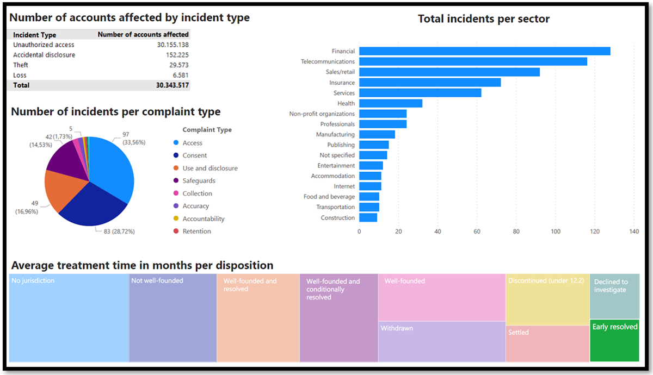Select the Unauthorized access table row
This screenshot has height=375, width=653.
click(x=100, y=45)
